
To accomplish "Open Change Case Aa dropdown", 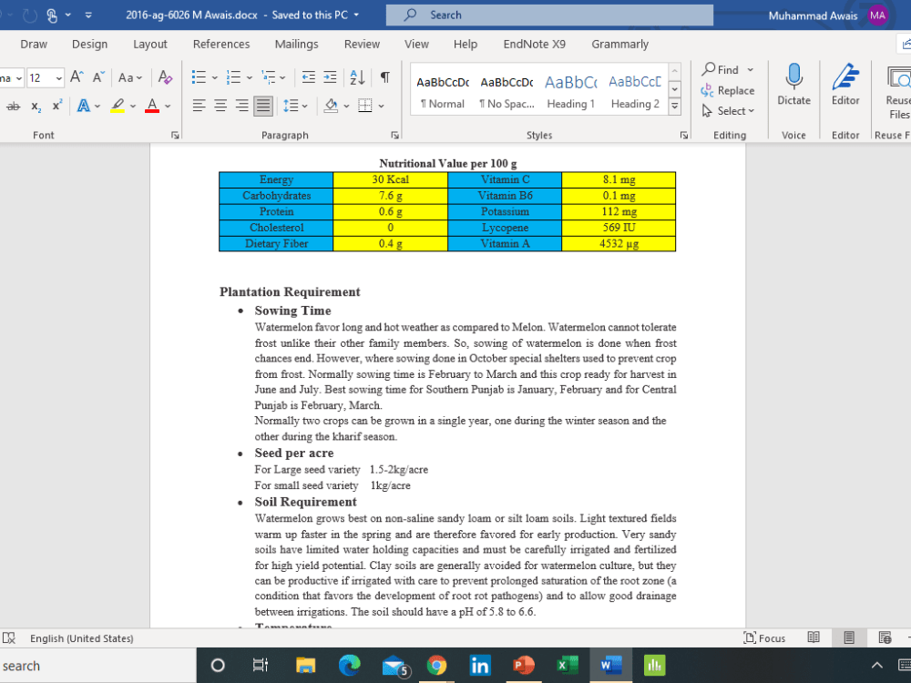I will tap(130, 77).
